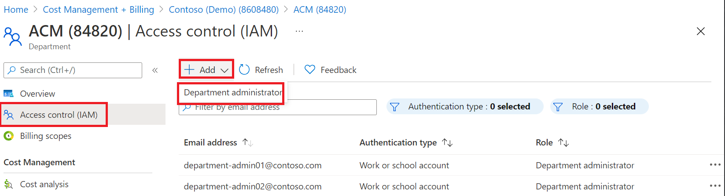Click the Refresh circular arrow icon

[x=244, y=70]
